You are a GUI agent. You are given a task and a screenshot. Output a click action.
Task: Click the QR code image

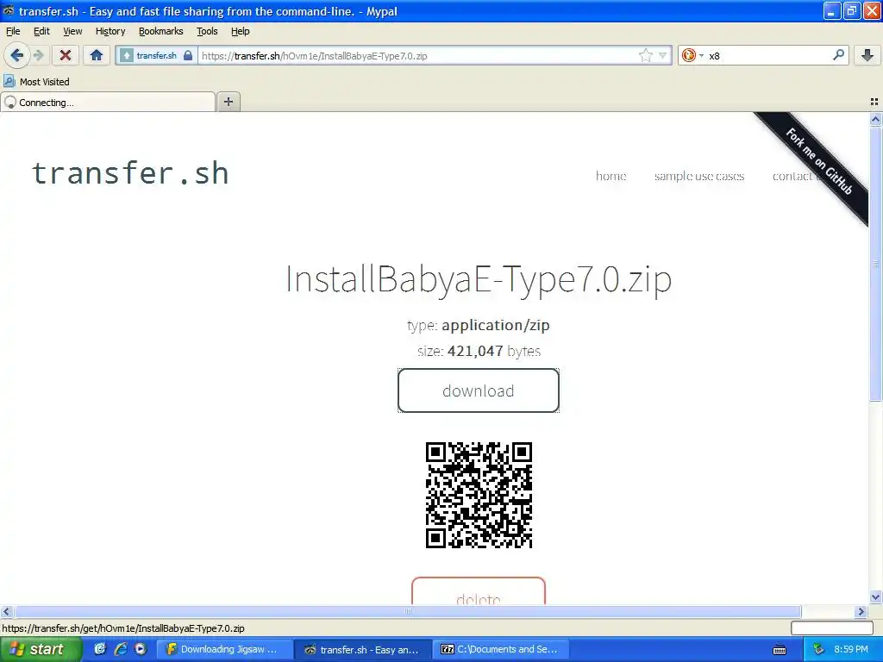(479, 495)
